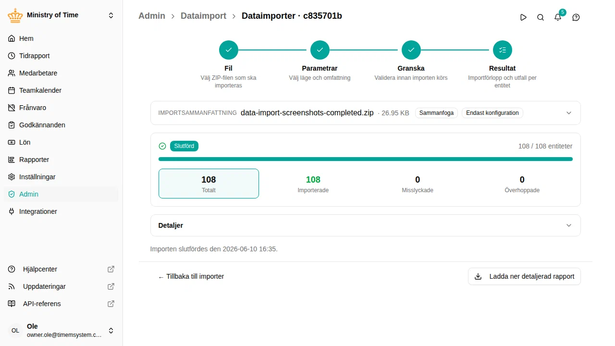This screenshot has width=615, height=346.
Task: Expand the Detaljer section
Action: pos(366,225)
